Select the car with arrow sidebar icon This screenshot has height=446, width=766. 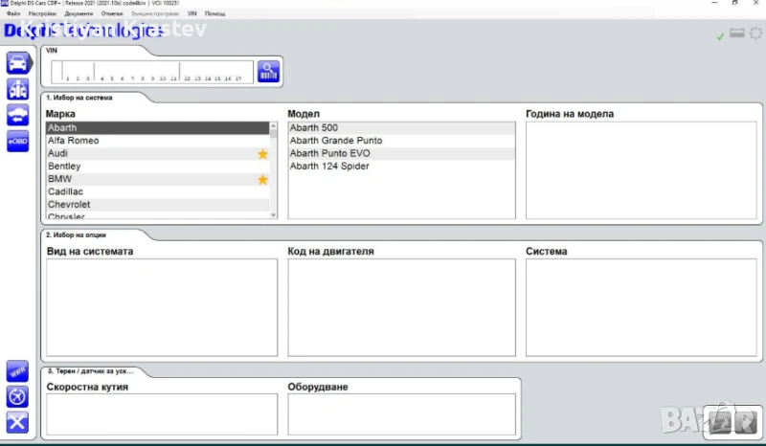point(18,116)
